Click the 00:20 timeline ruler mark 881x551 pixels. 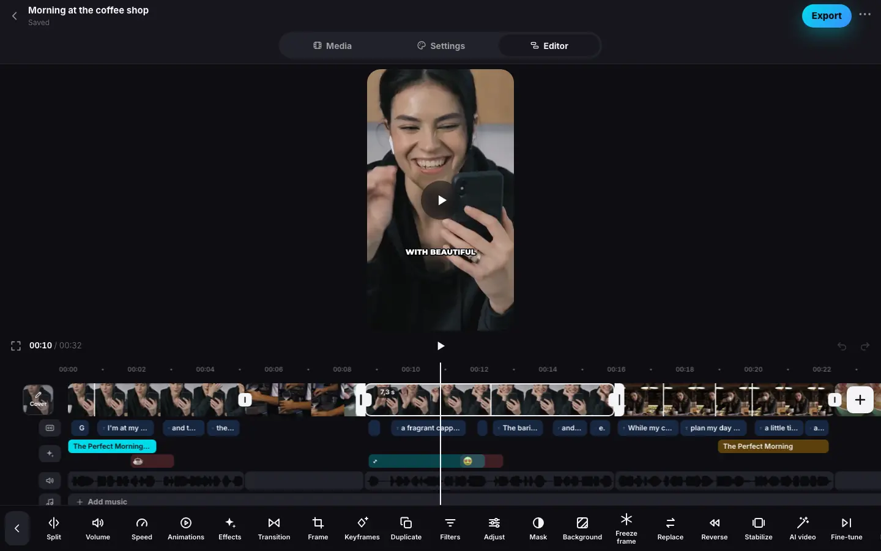click(x=753, y=369)
